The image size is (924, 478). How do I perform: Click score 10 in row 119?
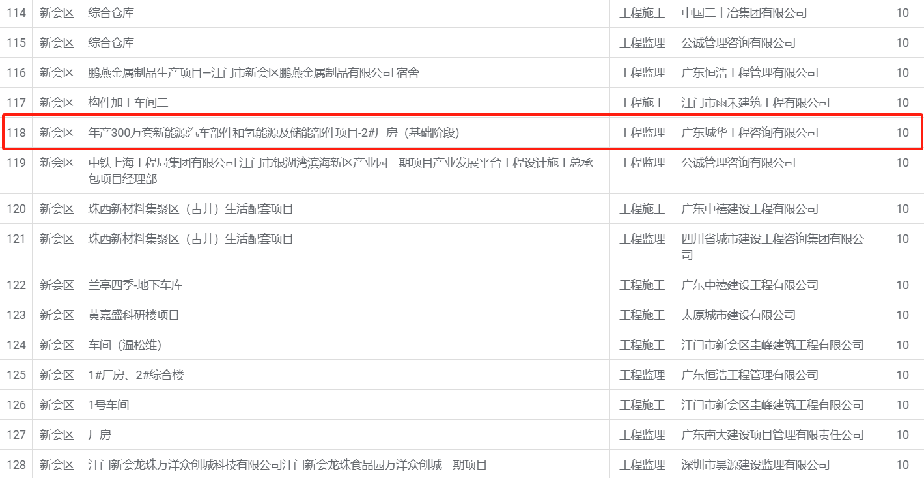click(902, 163)
